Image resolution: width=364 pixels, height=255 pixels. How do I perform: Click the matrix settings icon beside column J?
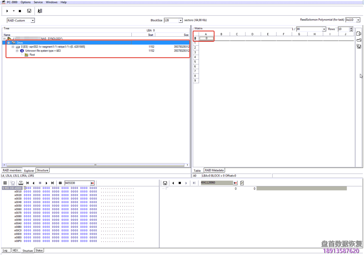pos(359,34)
